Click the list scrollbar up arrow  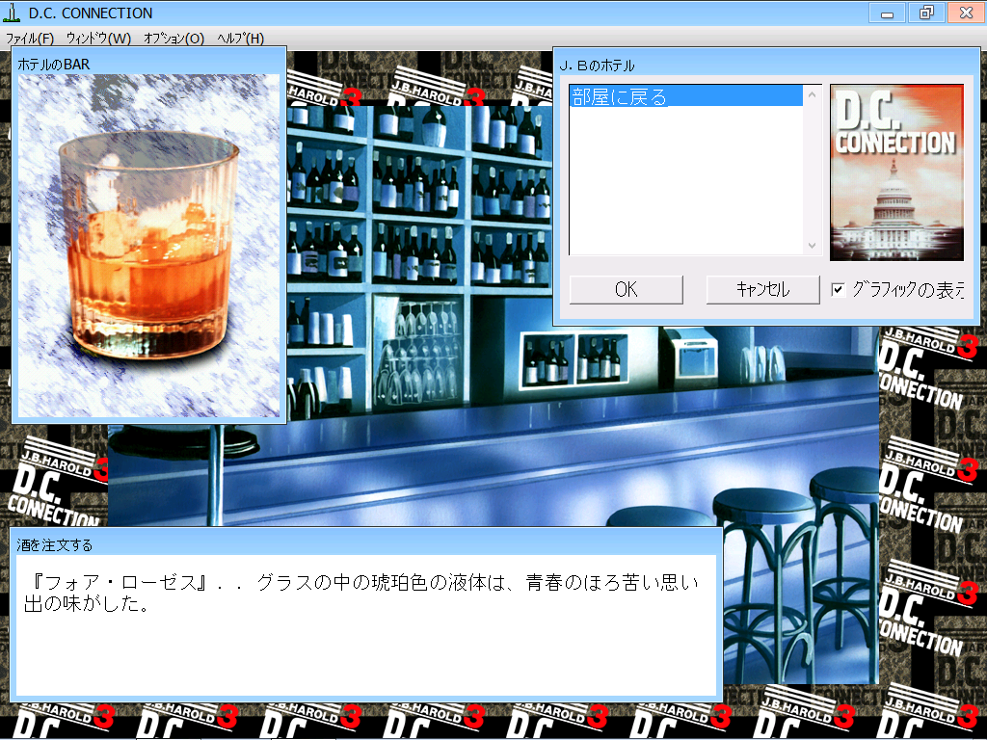click(812, 94)
